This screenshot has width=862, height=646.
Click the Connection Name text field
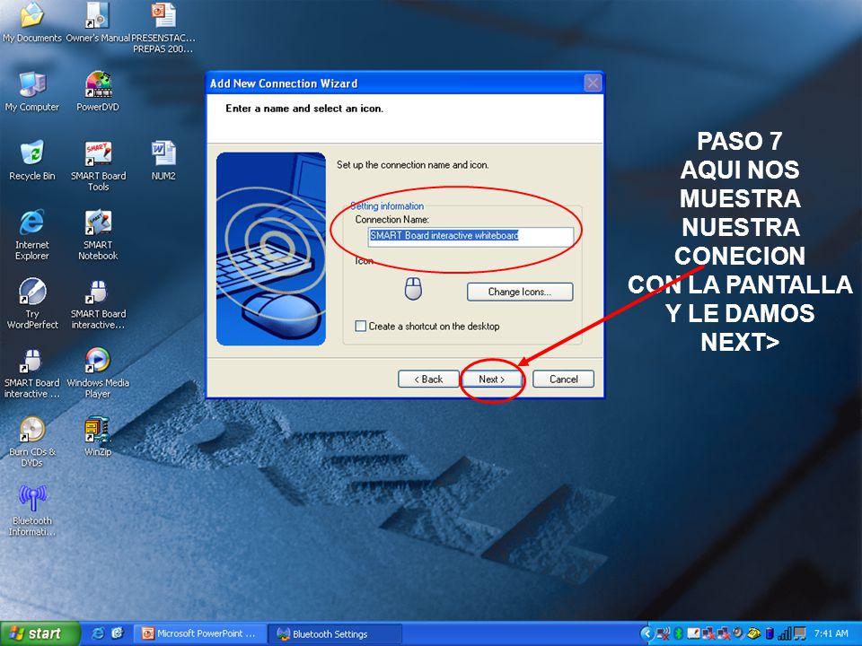(471, 236)
